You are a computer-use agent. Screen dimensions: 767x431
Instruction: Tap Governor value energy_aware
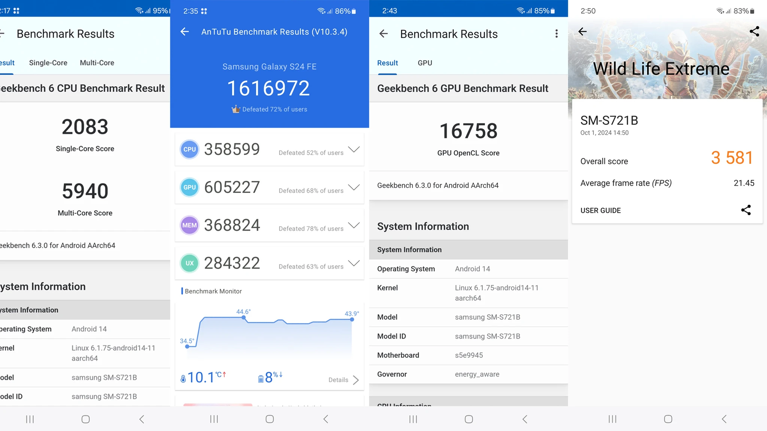[x=477, y=375]
